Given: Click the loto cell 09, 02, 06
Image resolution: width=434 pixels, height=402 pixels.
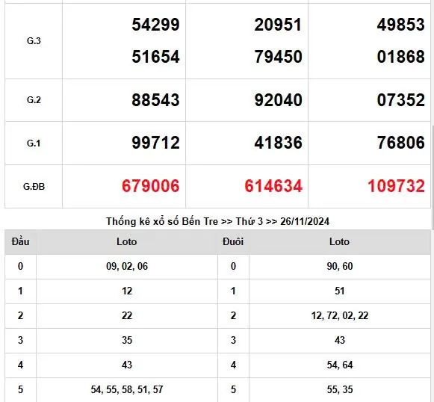Looking at the screenshot, I should (127, 266).
